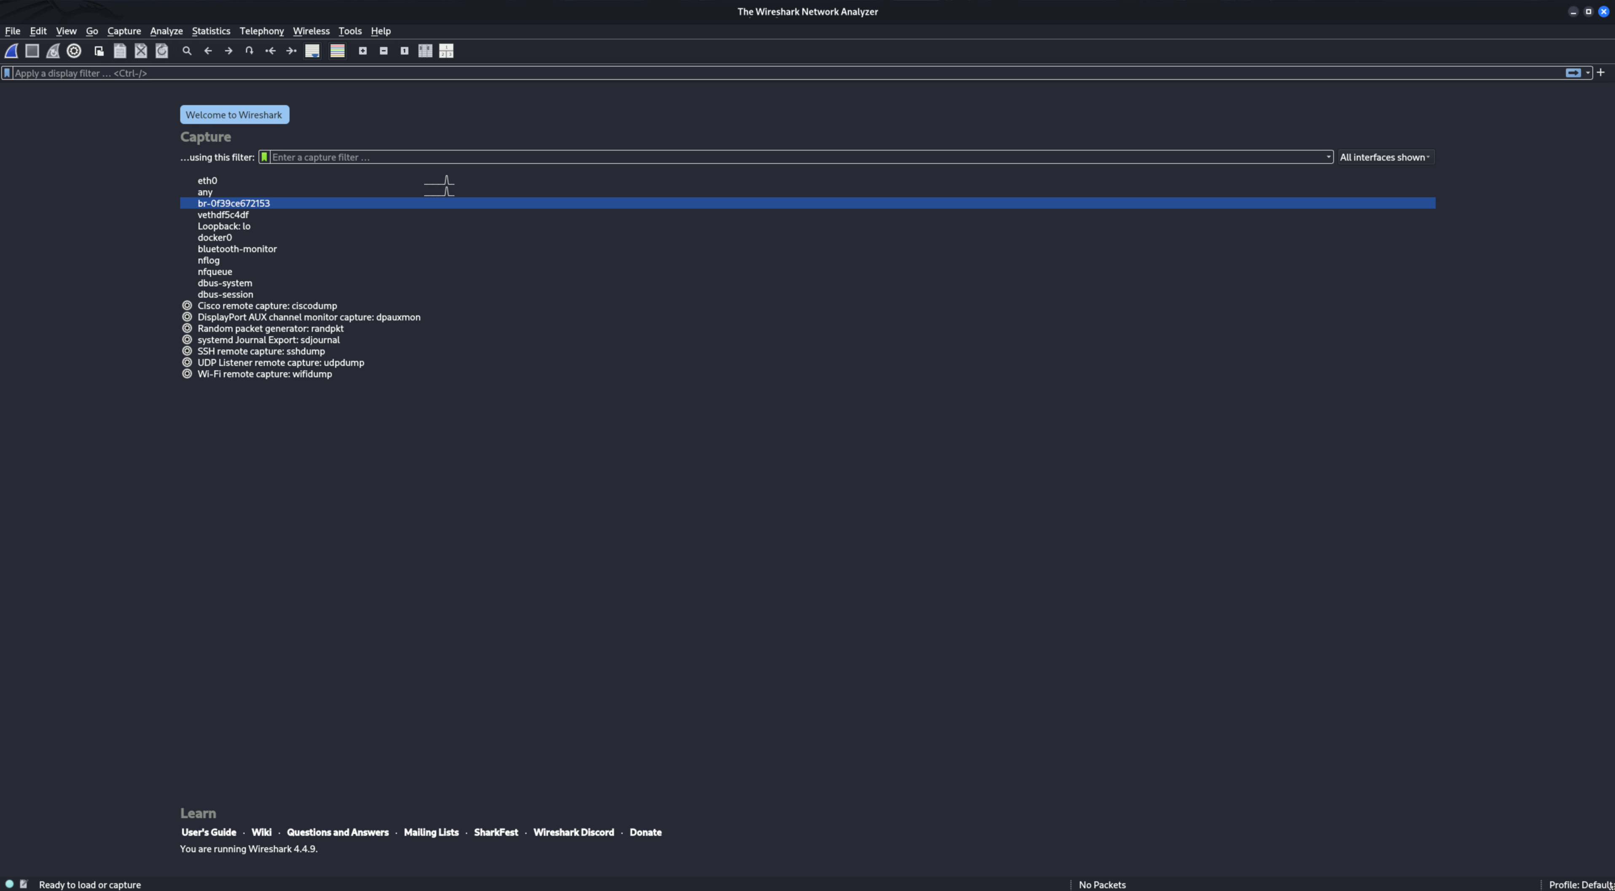This screenshot has width=1615, height=891.
Task: Click the capture filter input field
Action: coord(796,157)
